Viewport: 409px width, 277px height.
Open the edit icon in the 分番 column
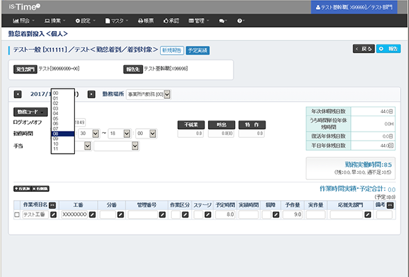(x=120, y=215)
